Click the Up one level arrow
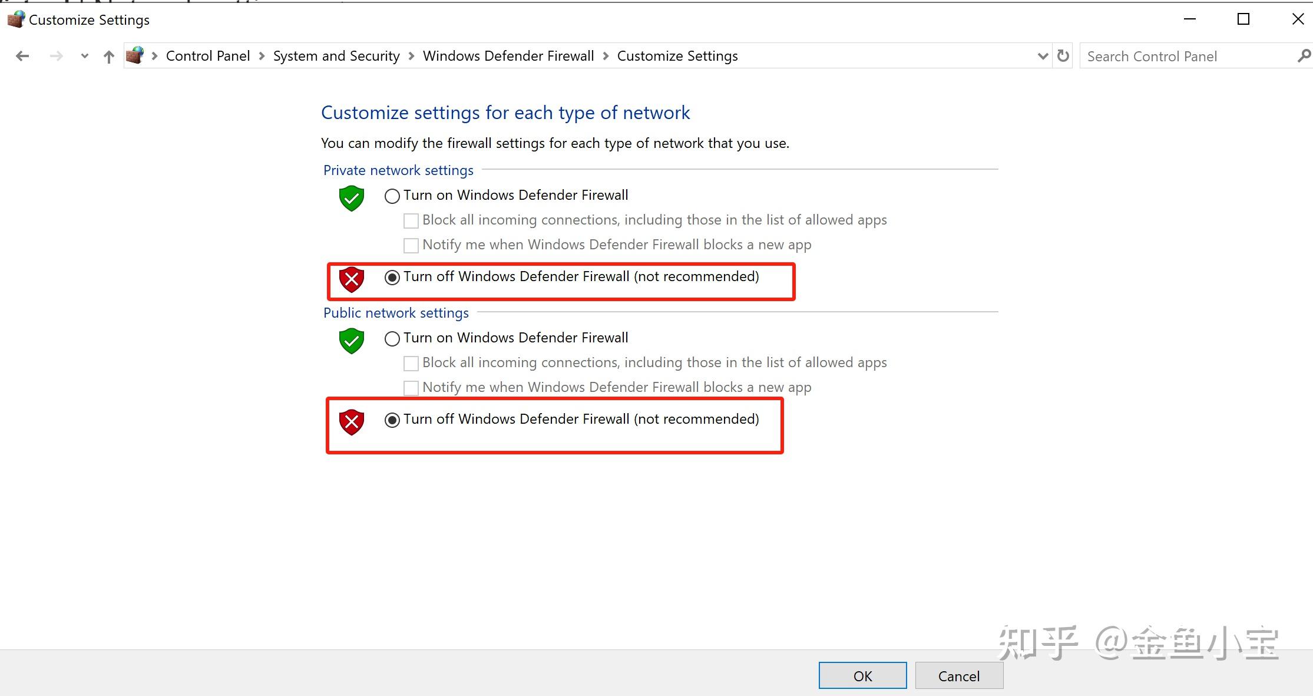The image size is (1313, 696). click(x=108, y=57)
